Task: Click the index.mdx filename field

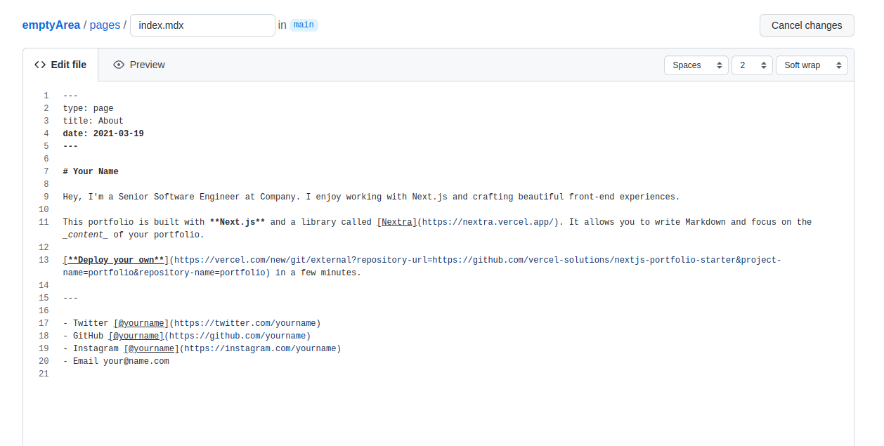Action: [202, 25]
